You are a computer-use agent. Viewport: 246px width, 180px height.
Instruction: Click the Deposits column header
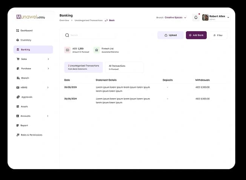point(168,80)
